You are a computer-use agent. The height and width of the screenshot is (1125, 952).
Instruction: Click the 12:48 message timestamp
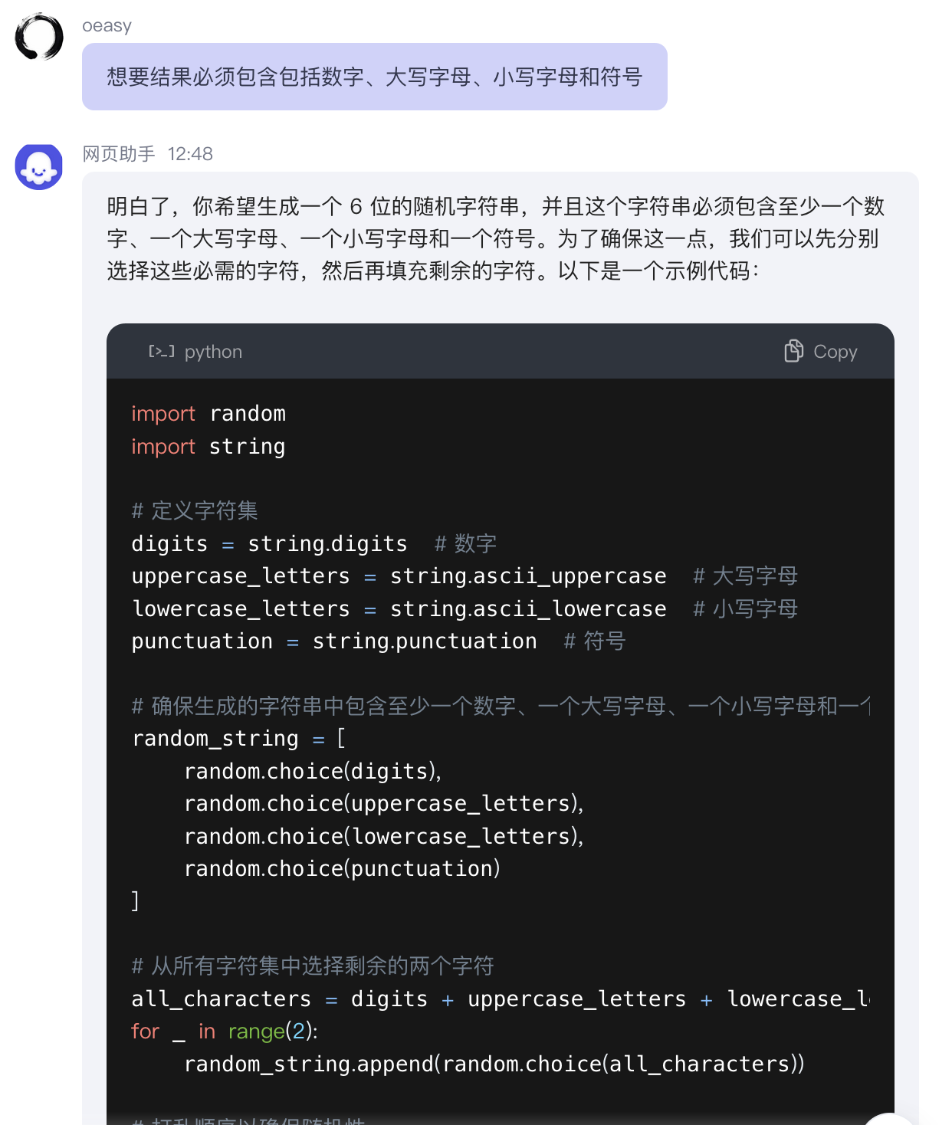point(190,154)
